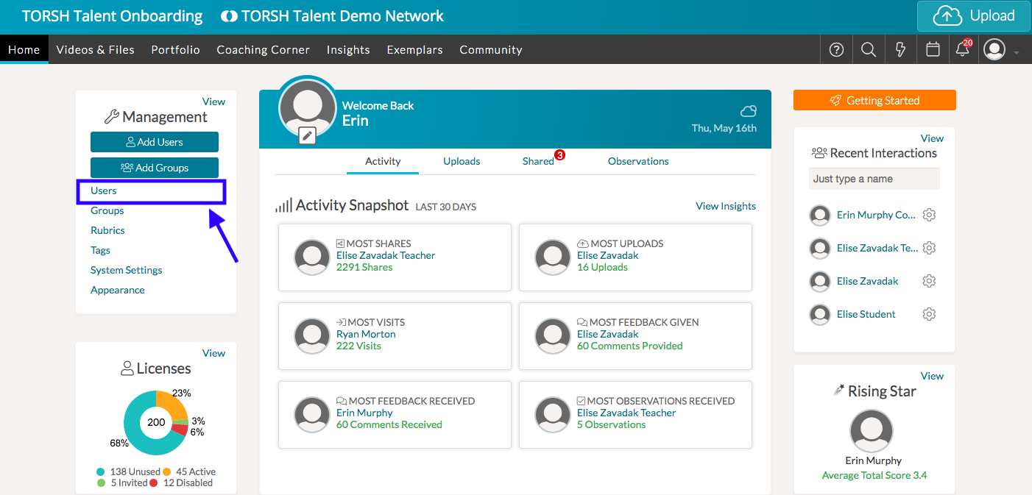
Task: Open the System Settings link
Action: click(127, 270)
